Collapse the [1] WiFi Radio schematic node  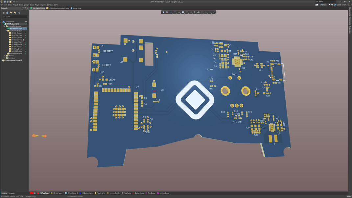[7, 31]
